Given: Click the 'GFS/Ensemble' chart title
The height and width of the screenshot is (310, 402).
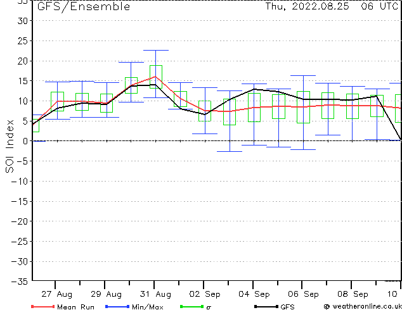Looking at the screenshot, I should 84,6.
